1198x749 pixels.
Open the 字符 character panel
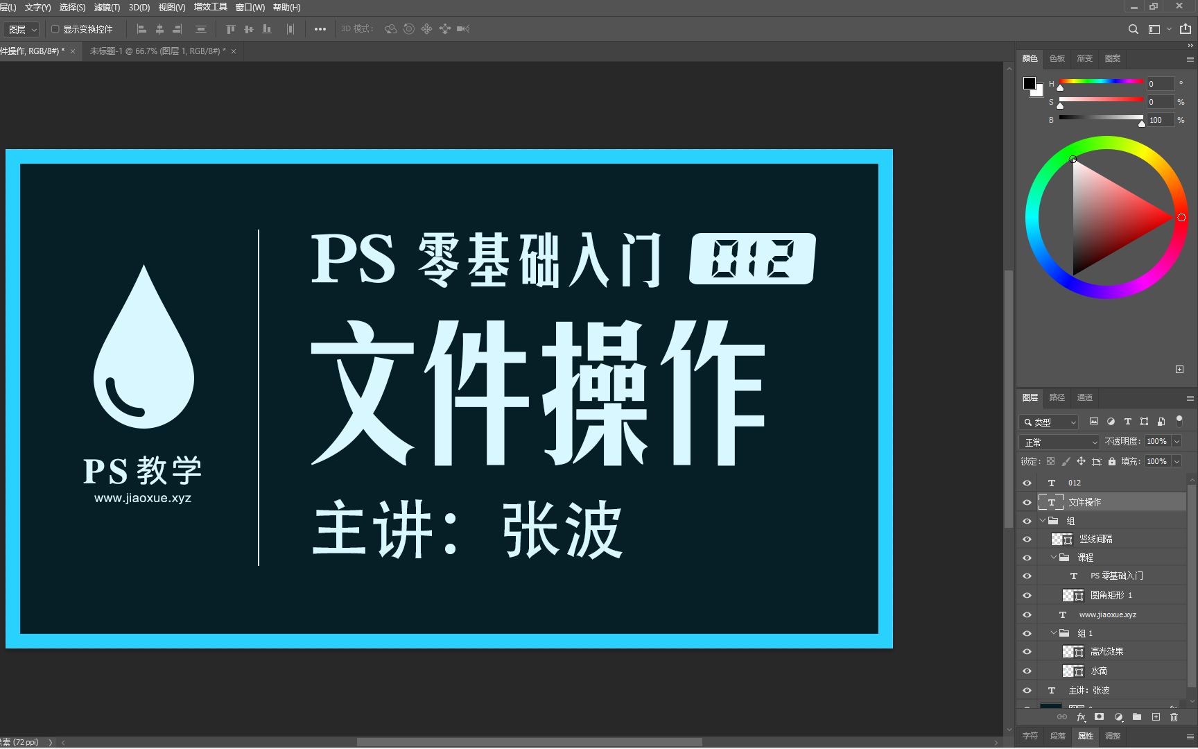tap(1030, 737)
